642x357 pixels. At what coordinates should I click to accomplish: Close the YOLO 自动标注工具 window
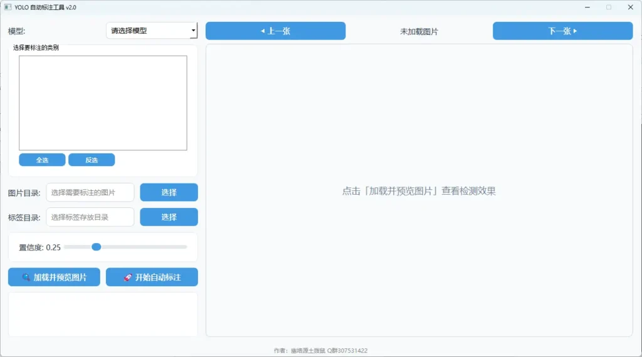[629, 7]
